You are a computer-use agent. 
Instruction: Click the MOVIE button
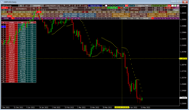[146, 18]
